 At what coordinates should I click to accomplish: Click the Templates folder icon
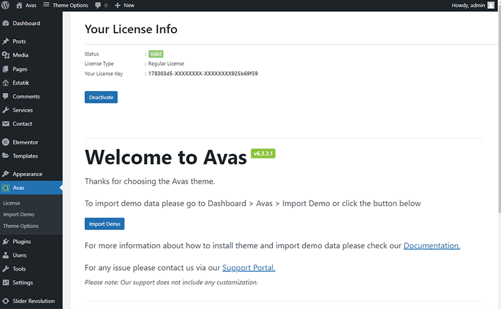click(6, 155)
